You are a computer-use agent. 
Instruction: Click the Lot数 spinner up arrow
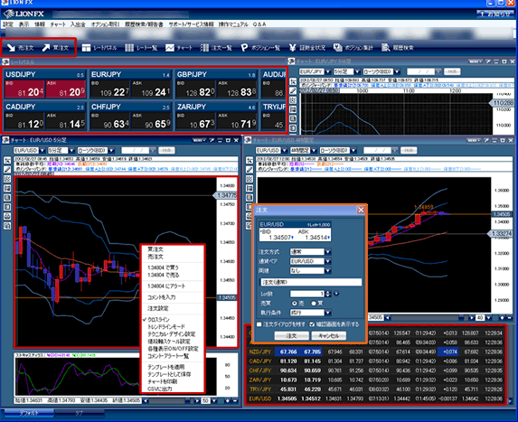click(327, 292)
